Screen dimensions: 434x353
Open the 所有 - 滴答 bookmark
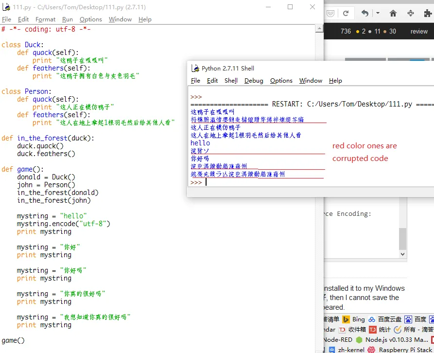point(414,330)
